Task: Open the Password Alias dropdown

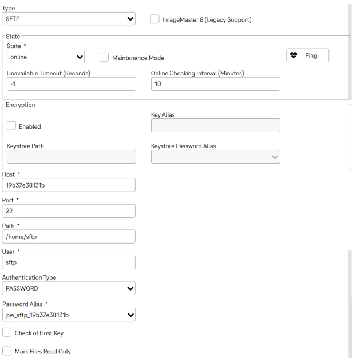Action: click(x=69, y=315)
